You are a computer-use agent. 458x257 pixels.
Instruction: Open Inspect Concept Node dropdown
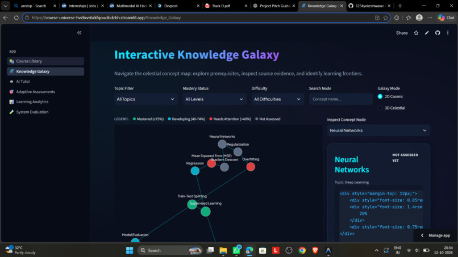pyautogui.click(x=378, y=130)
